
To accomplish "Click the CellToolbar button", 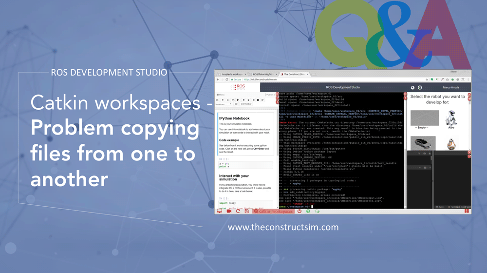I will click(x=246, y=104).
